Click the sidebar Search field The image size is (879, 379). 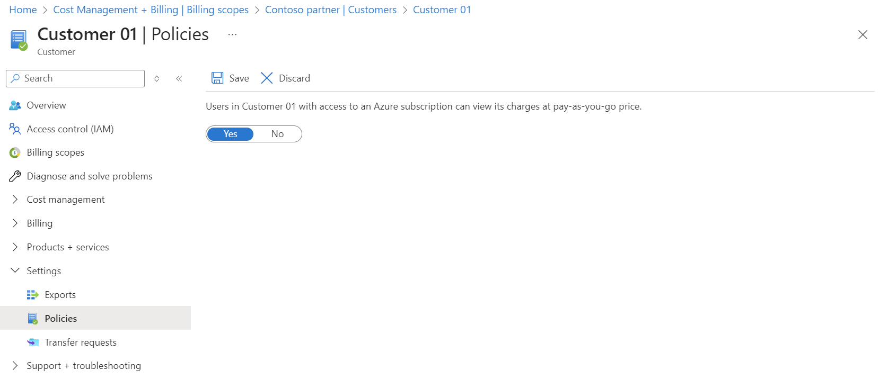click(x=80, y=78)
